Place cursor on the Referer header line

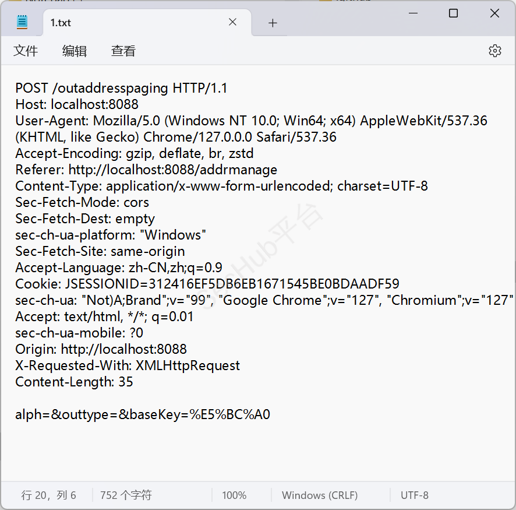click(x=146, y=170)
